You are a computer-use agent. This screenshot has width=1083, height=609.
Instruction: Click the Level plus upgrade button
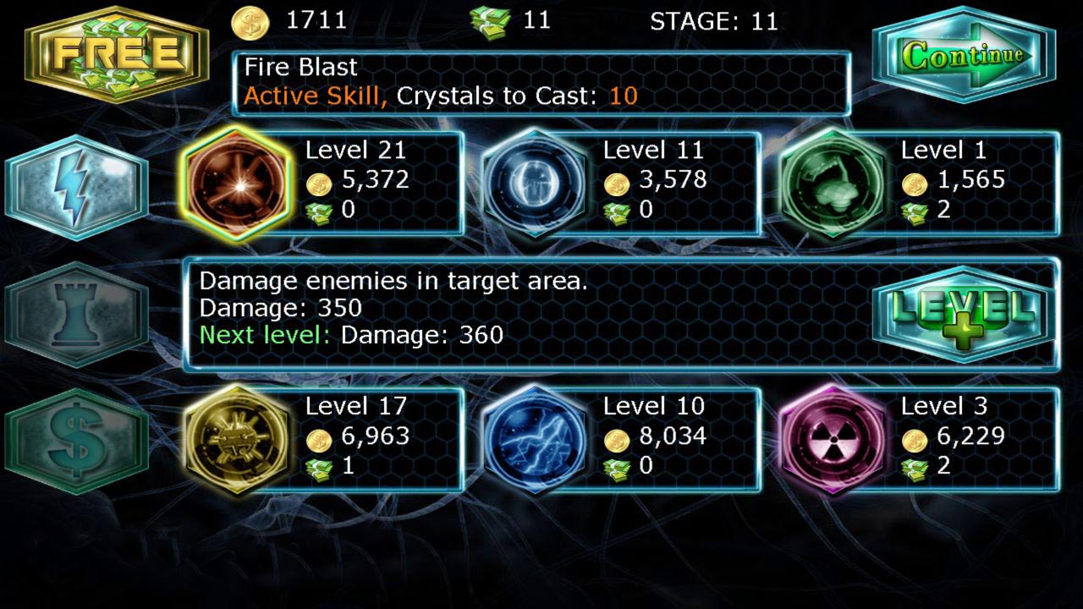tap(965, 315)
